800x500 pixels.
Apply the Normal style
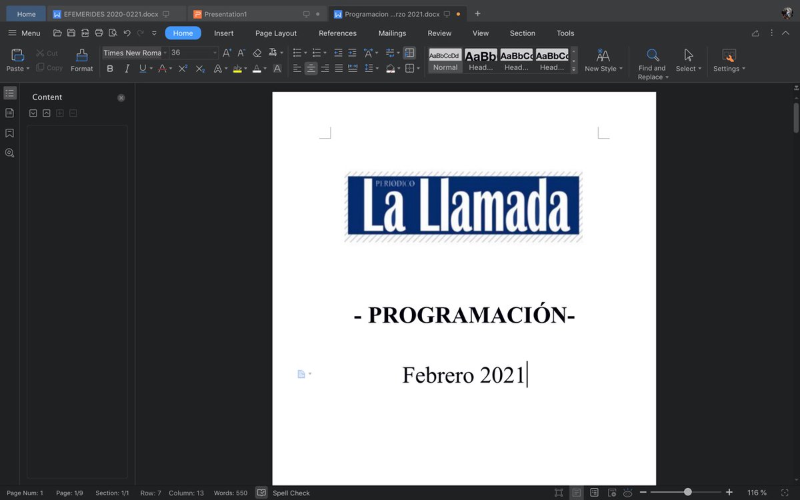coord(445,60)
